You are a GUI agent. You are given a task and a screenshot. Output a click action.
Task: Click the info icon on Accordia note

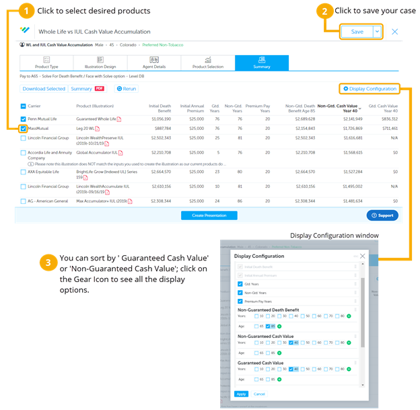click(30, 164)
